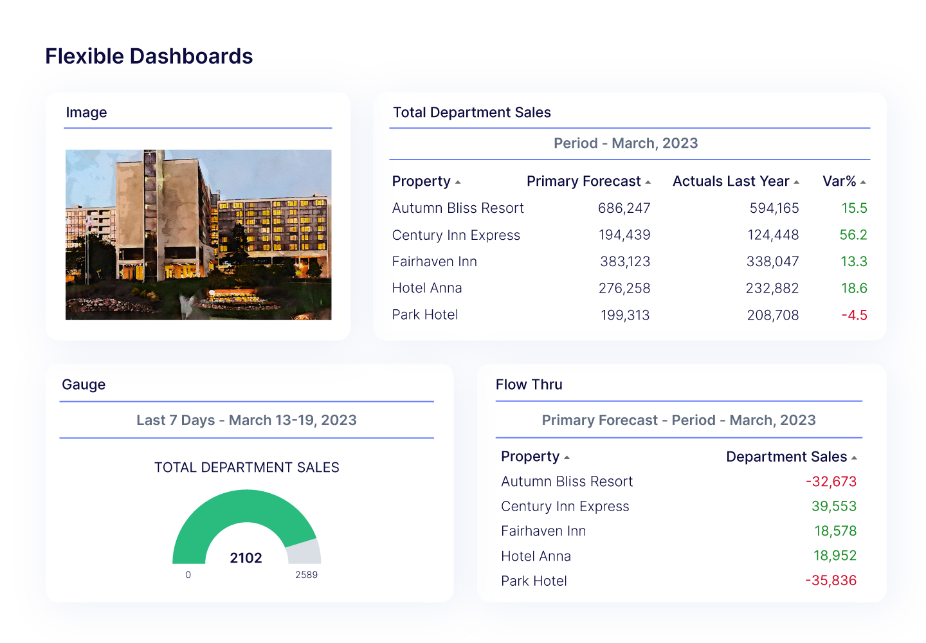Click the Hotel Anna Var% value 18.6
Viewport: 926px width, 643px height.
[854, 288]
